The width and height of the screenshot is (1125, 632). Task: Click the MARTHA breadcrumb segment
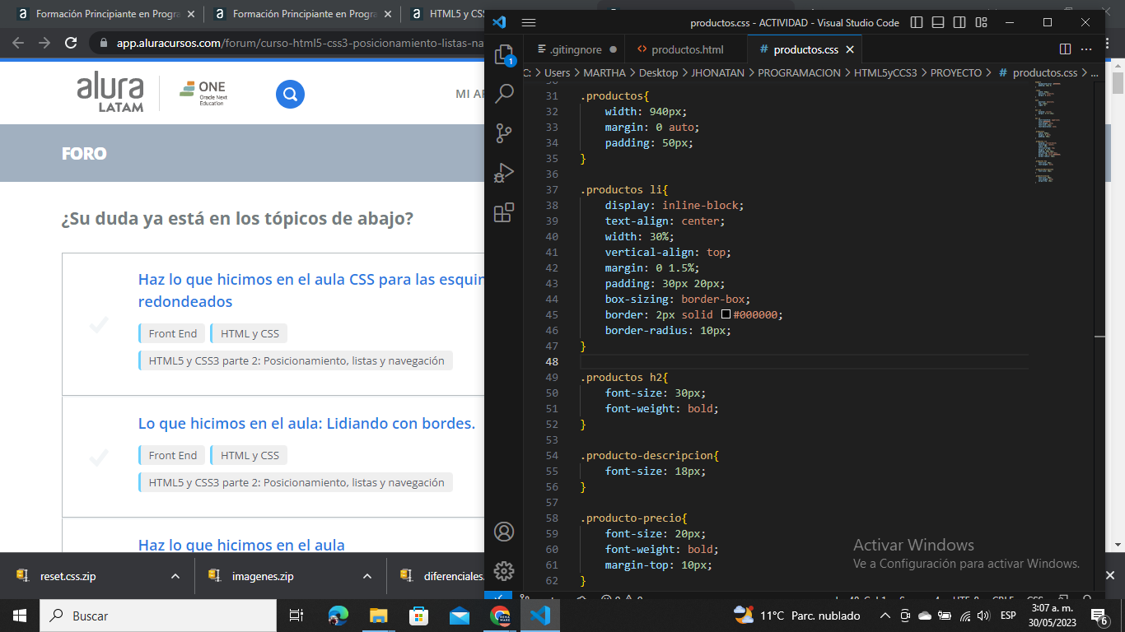[x=605, y=72]
